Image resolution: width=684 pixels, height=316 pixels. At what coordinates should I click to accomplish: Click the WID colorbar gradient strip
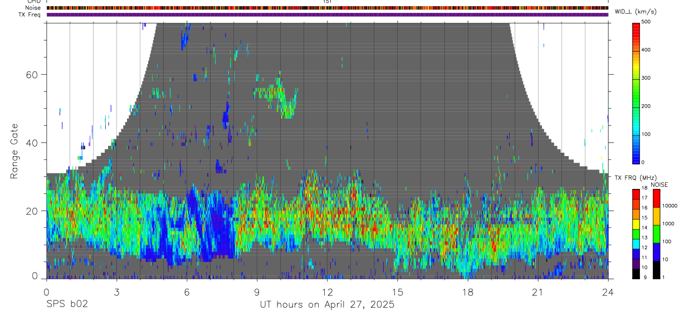(636, 93)
